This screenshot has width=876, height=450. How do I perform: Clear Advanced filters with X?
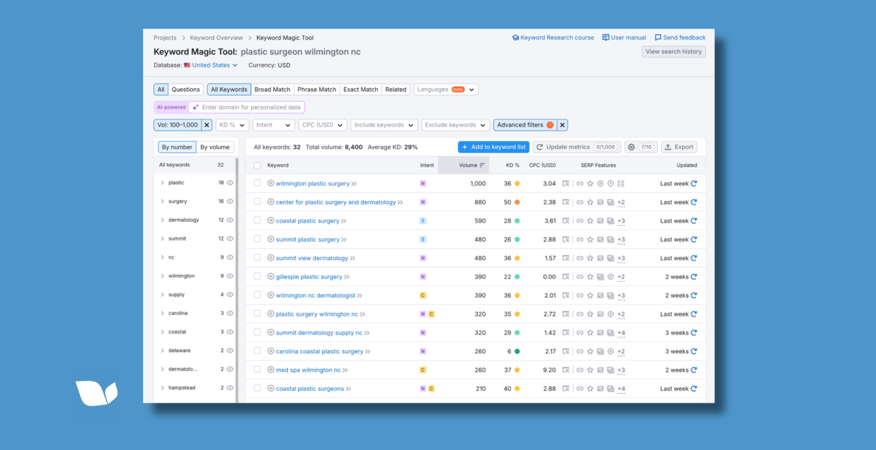click(x=562, y=125)
